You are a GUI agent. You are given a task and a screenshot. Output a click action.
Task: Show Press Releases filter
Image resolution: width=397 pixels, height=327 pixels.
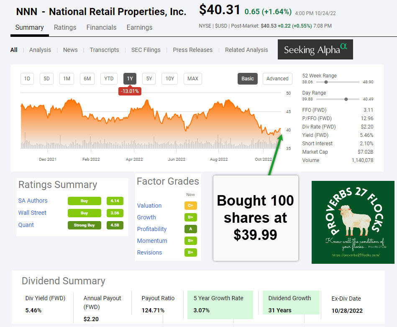point(192,50)
